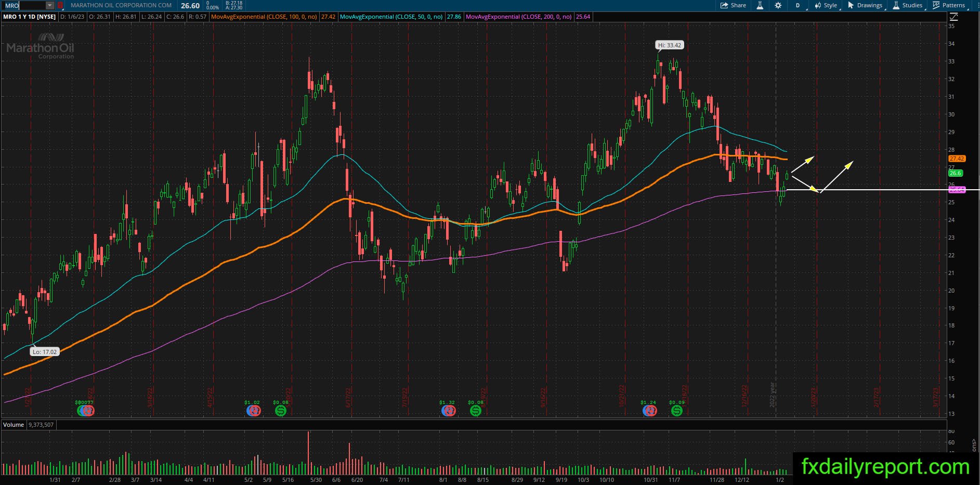This screenshot has height=485, width=980.
Task: Click the 27.42 EMA value in the study header
Action: pyautogui.click(x=328, y=17)
